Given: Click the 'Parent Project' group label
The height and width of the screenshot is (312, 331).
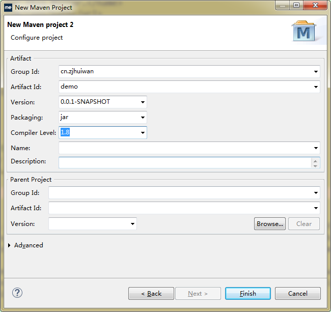Looking at the screenshot, I should [31, 180].
